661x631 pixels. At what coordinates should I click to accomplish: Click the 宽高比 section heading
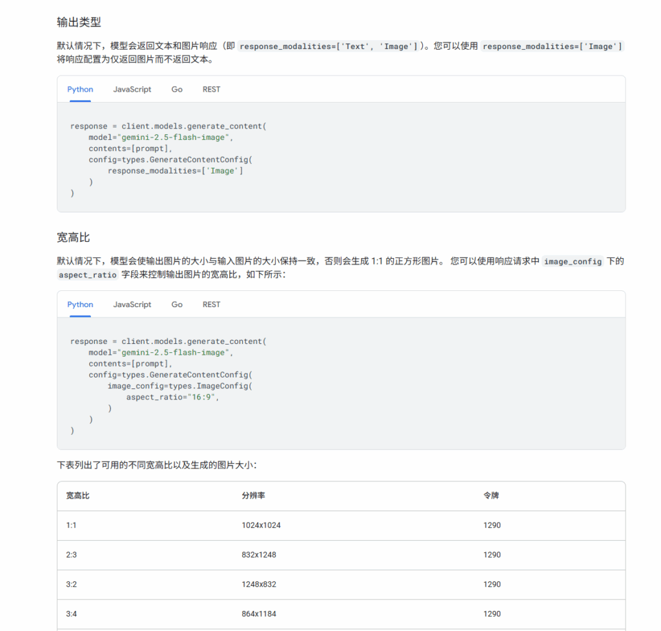[x=74, y=237]
